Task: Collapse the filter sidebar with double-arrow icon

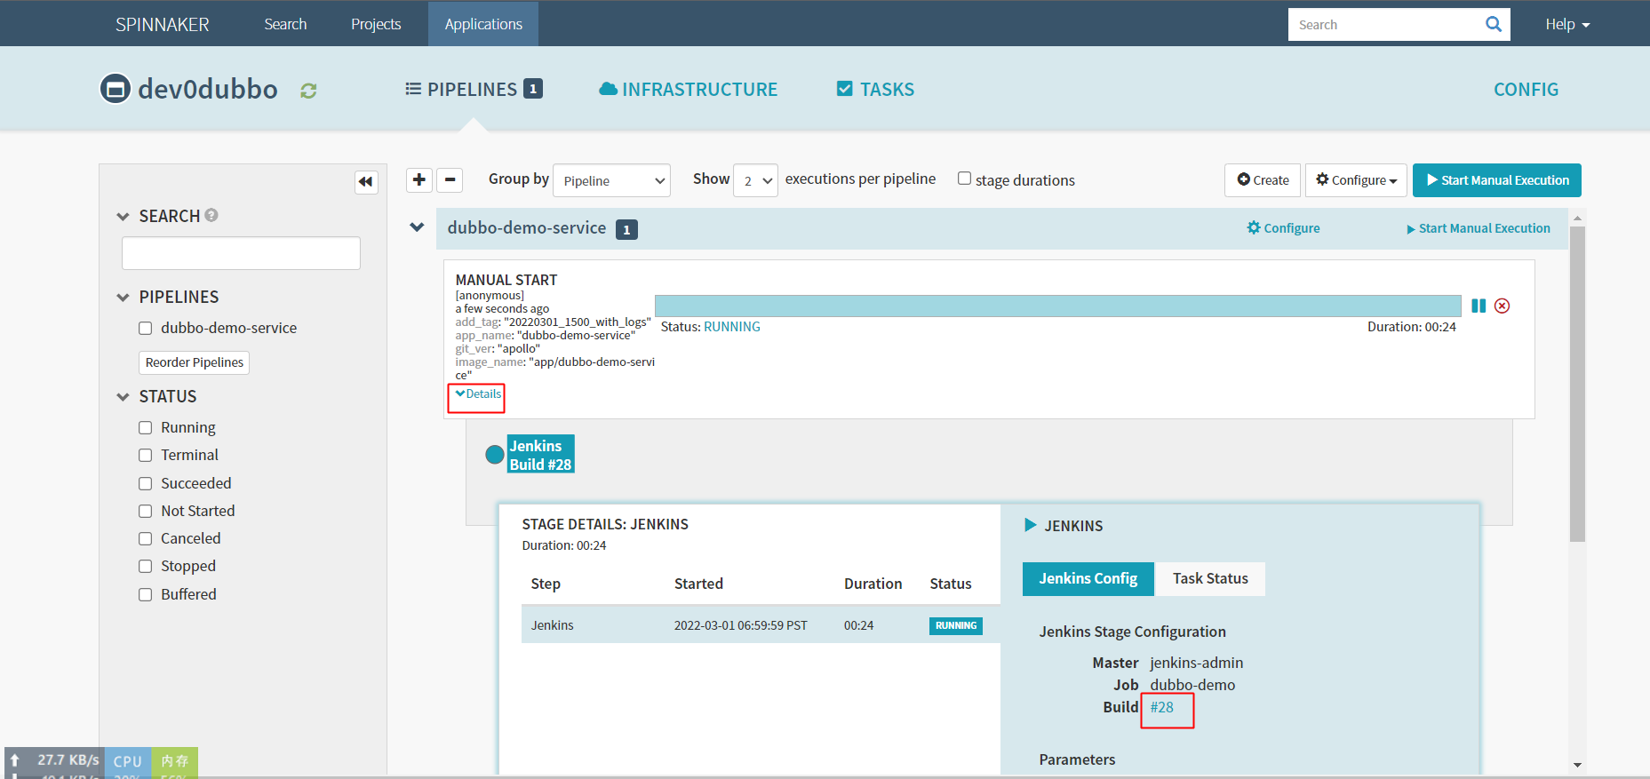Action: 366,181
